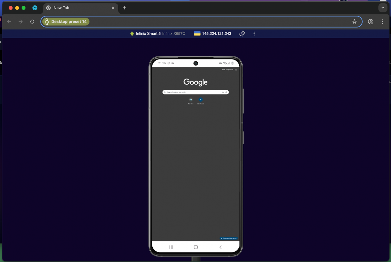The height and width of the screenshot is (262, 391).
Task: Click the Wi-Fi icon in phone status bar
Action: point(225,63)
